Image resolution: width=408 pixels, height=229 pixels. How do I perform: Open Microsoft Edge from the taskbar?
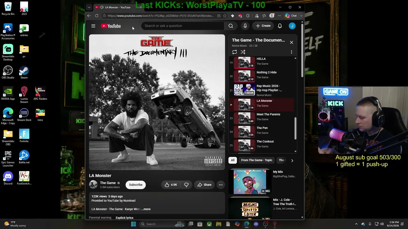click(x=247, y=224)
